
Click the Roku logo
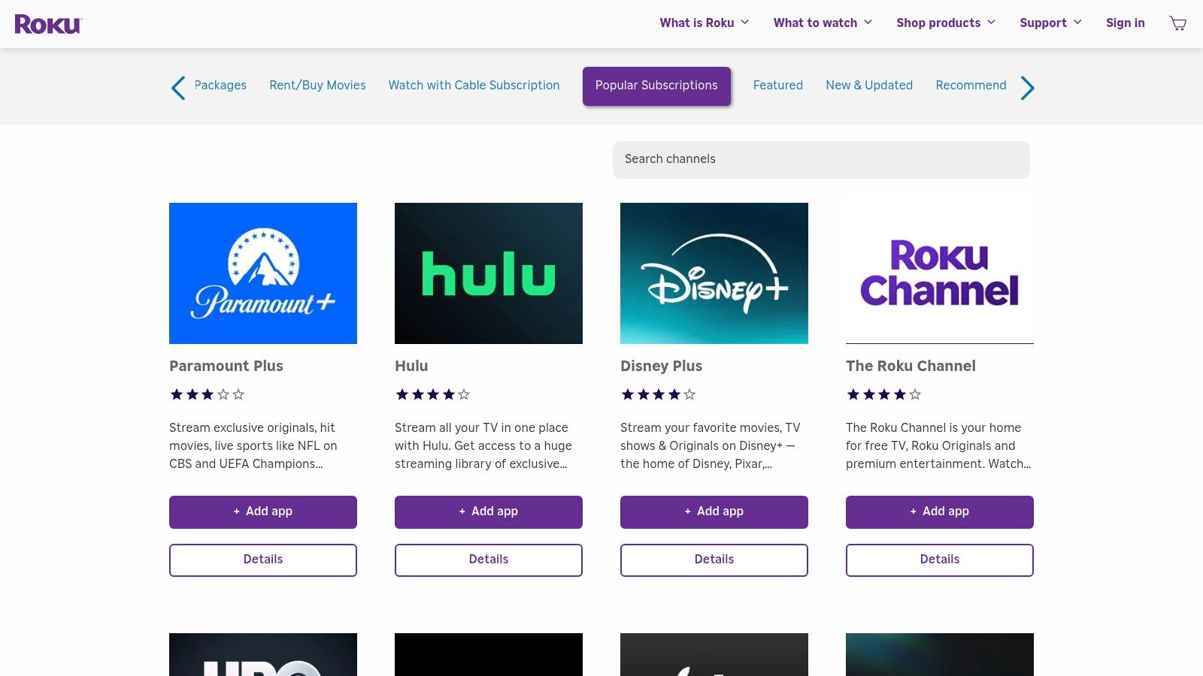point(48,24)
